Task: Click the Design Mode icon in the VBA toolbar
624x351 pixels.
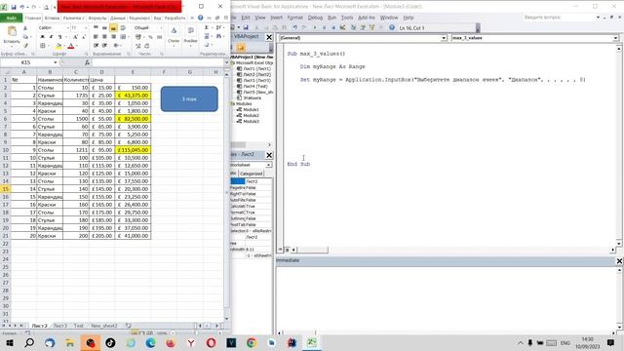Action: (342, 27)
